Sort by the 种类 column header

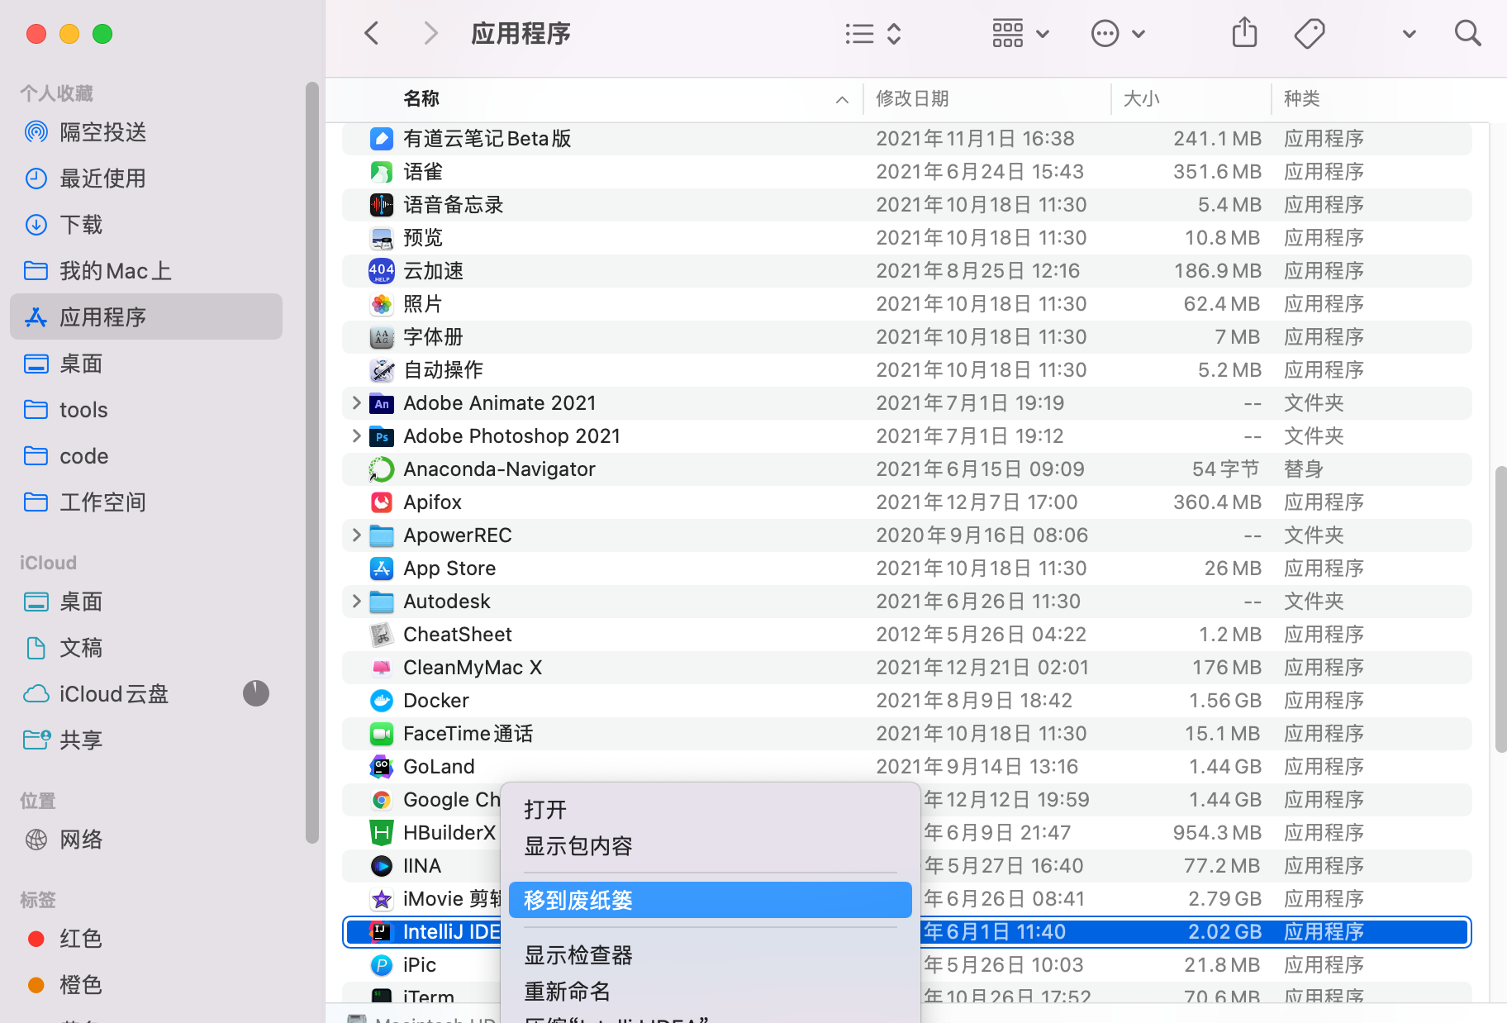[1302, 99]
